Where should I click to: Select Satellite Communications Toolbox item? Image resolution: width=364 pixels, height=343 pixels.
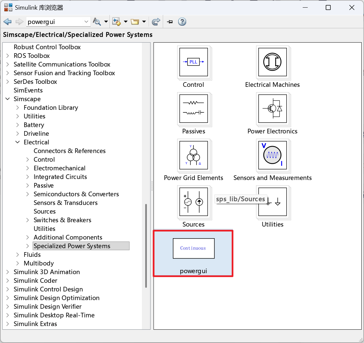(x=62, y=65)
